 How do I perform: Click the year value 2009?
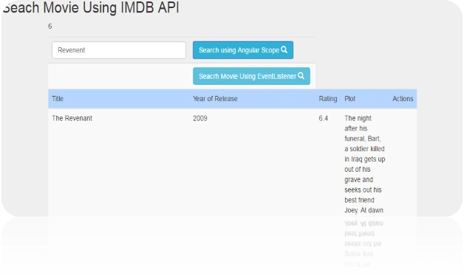point(200,118)
